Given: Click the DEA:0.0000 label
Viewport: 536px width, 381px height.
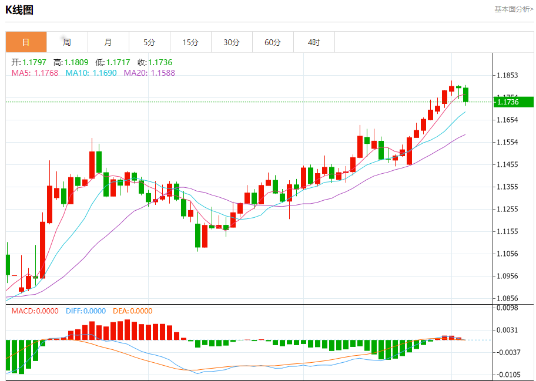Looking at the screenshot, I should (x=133, y=311).
